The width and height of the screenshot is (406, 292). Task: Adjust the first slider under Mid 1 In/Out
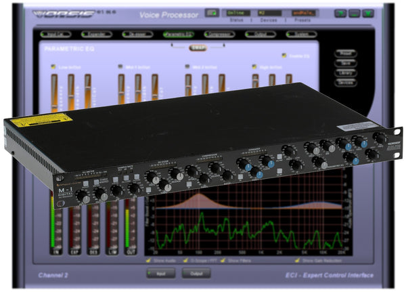(121, 89)
